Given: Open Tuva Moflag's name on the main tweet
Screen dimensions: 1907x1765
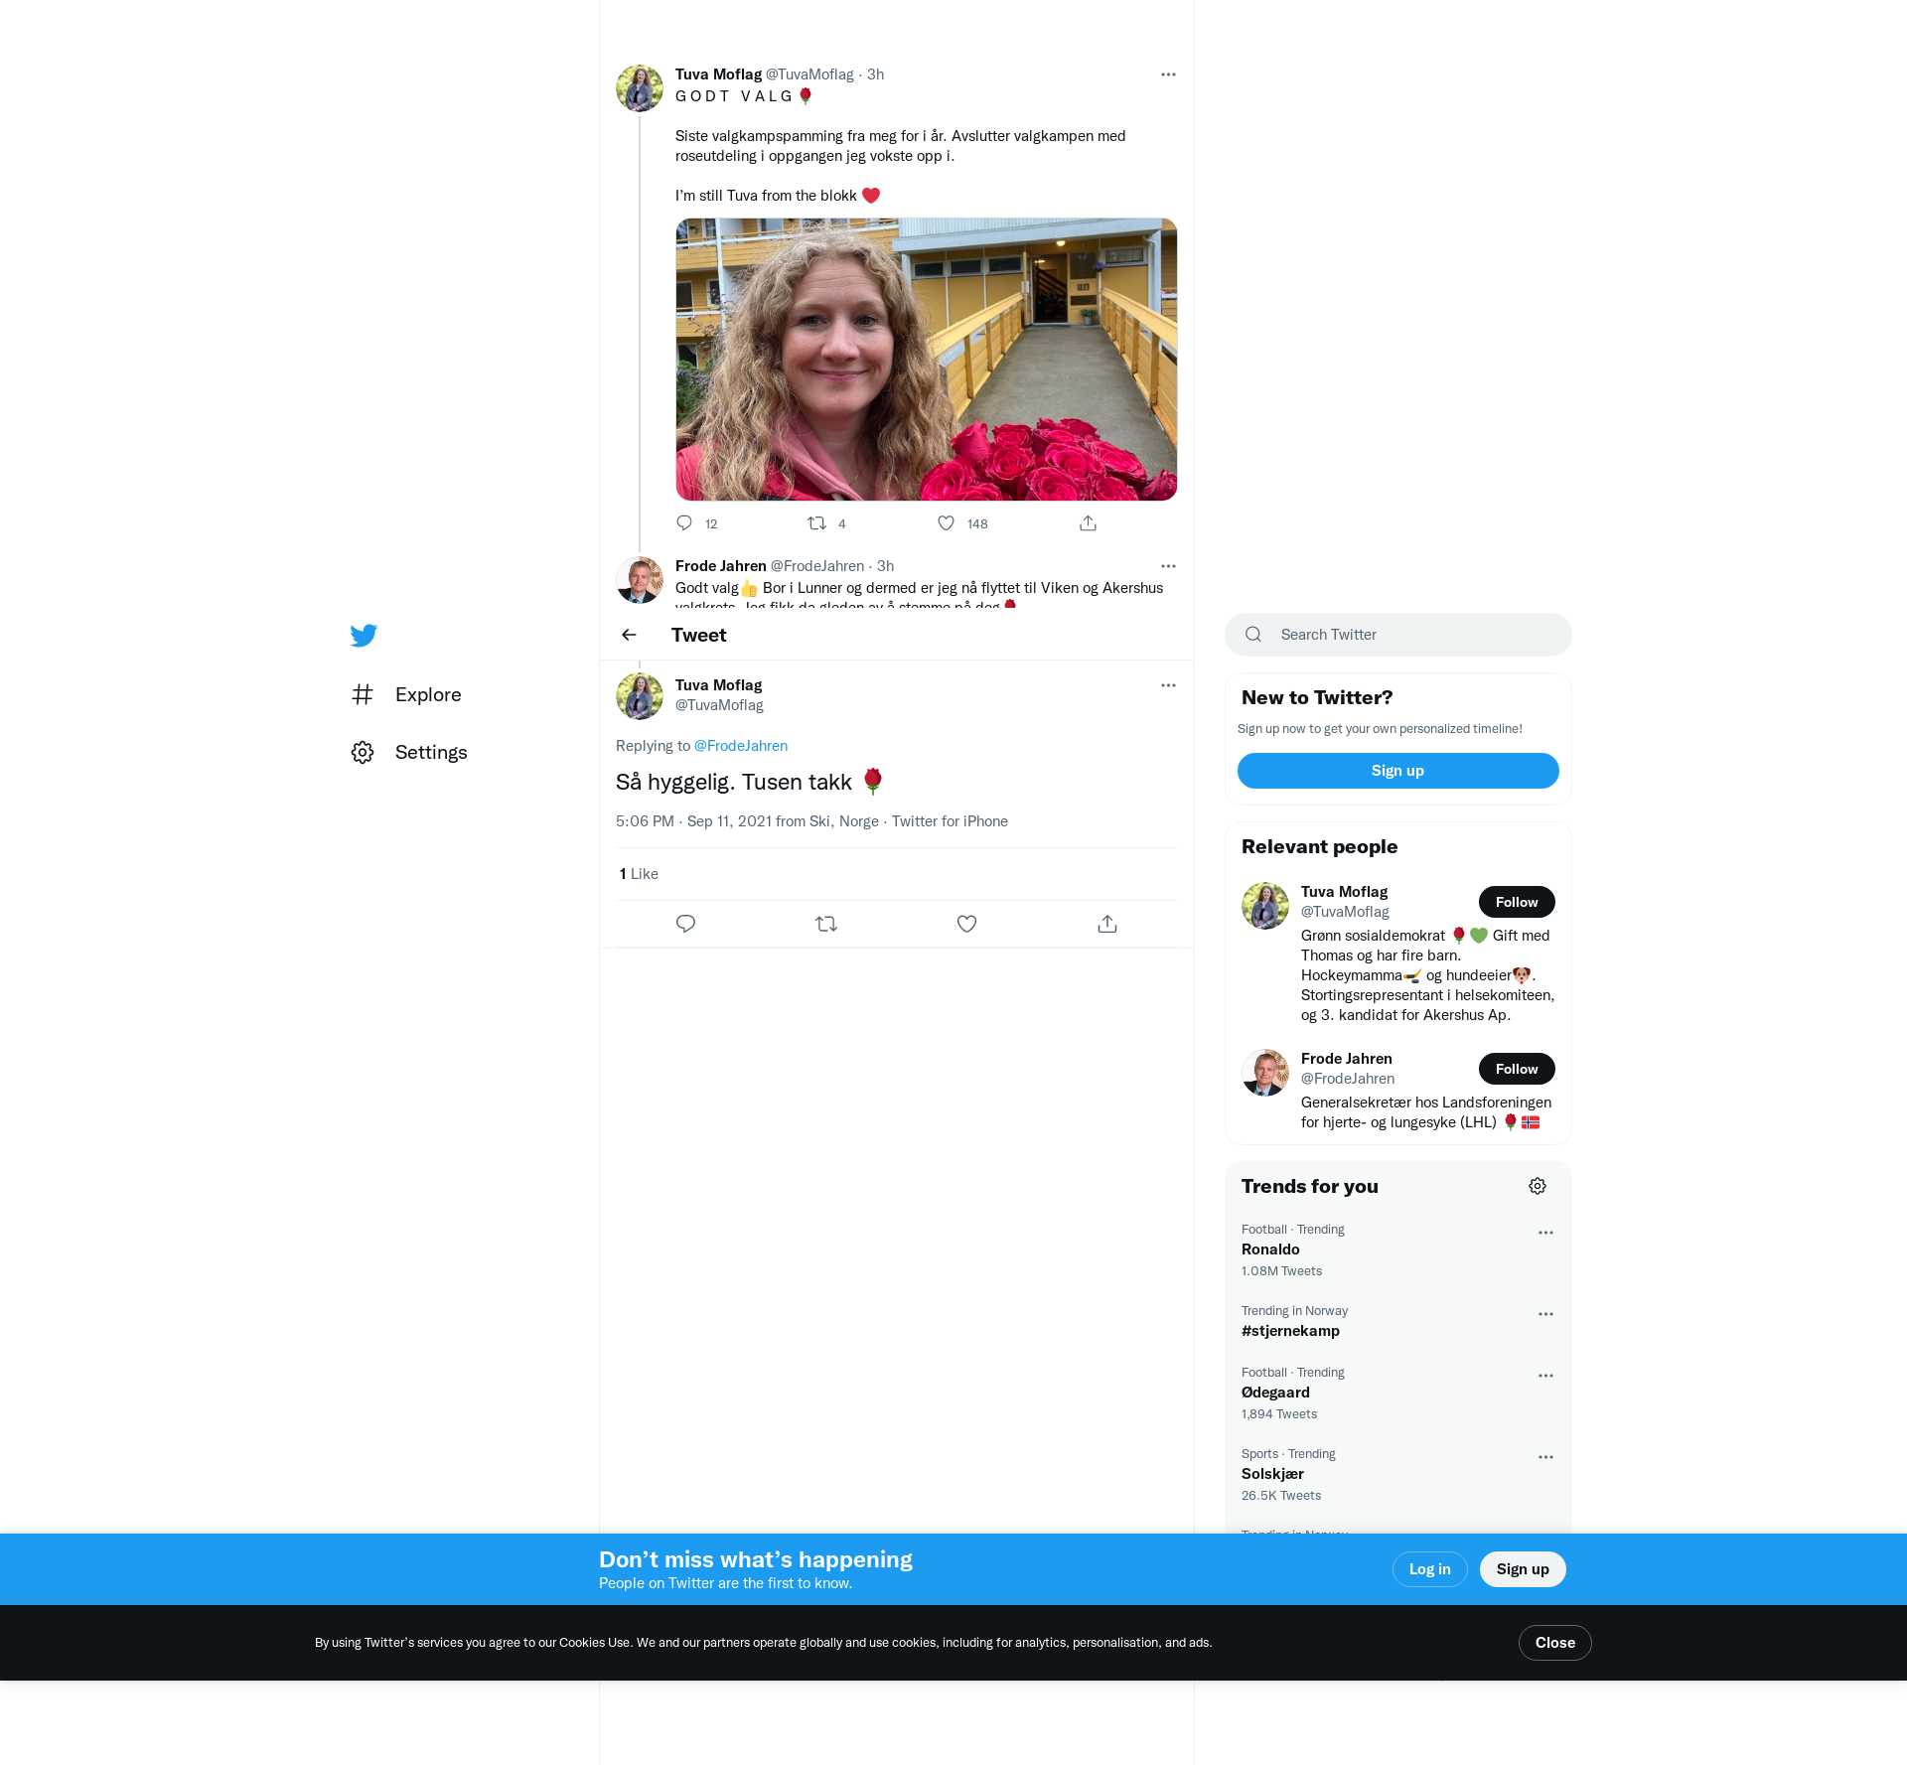Looking at the screenshot, I should coord(718,685).
